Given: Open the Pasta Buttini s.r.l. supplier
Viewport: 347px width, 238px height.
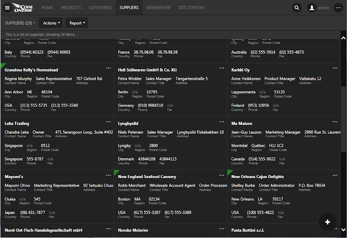Looking at the screenshot, I should [248, 230].
